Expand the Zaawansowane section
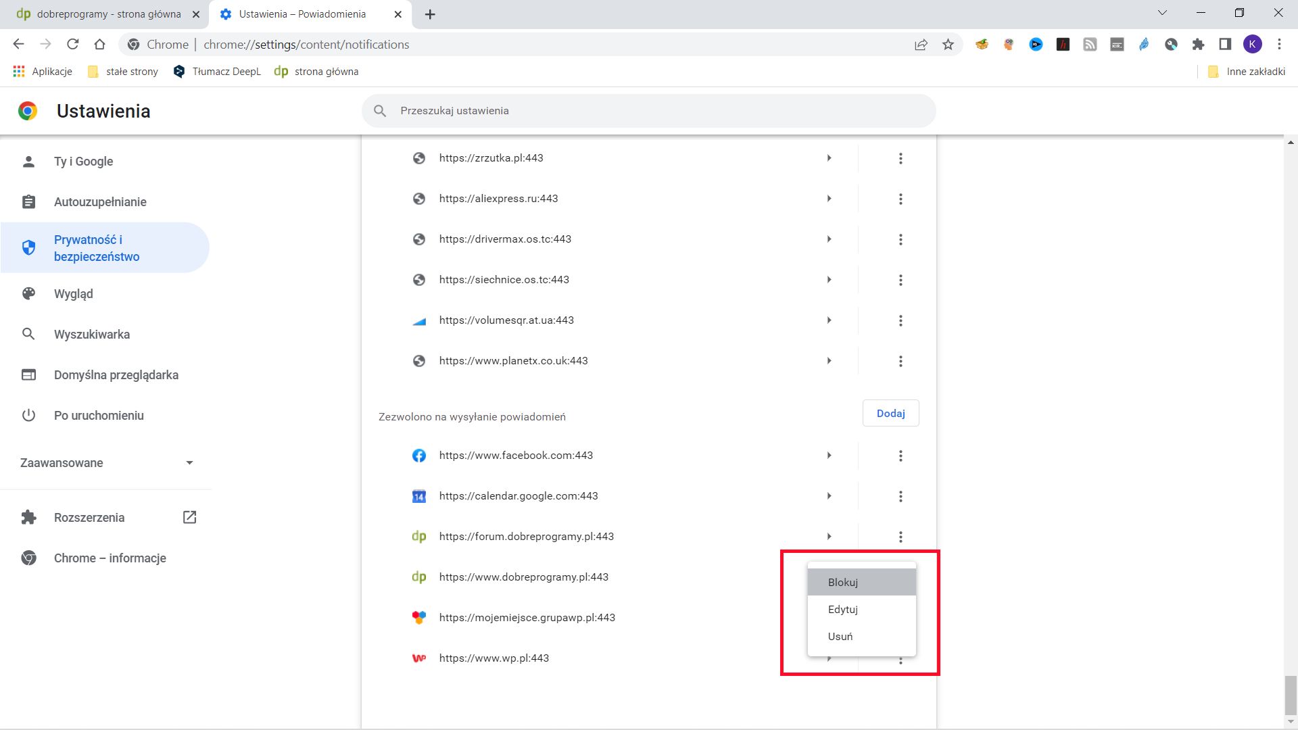The image size is (1298, 730). tap(105, 463)
